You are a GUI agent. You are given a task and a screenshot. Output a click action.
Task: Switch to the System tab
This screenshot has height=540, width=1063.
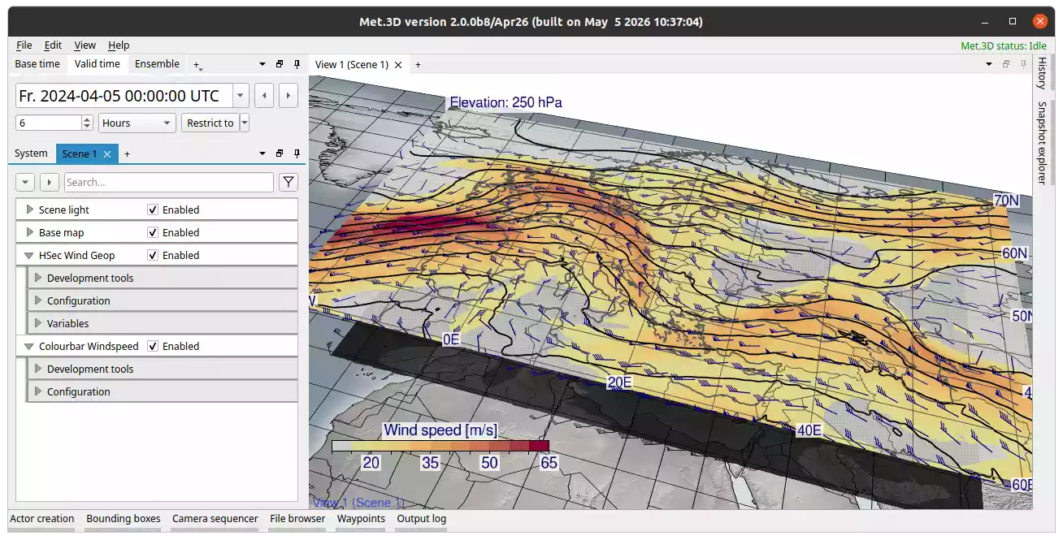pyautogui.click(x=31, y=153)
